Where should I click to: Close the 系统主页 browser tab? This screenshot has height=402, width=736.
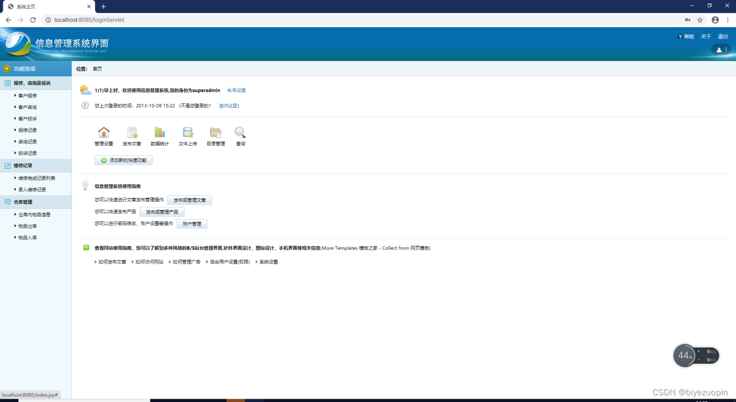coord(89,7)
